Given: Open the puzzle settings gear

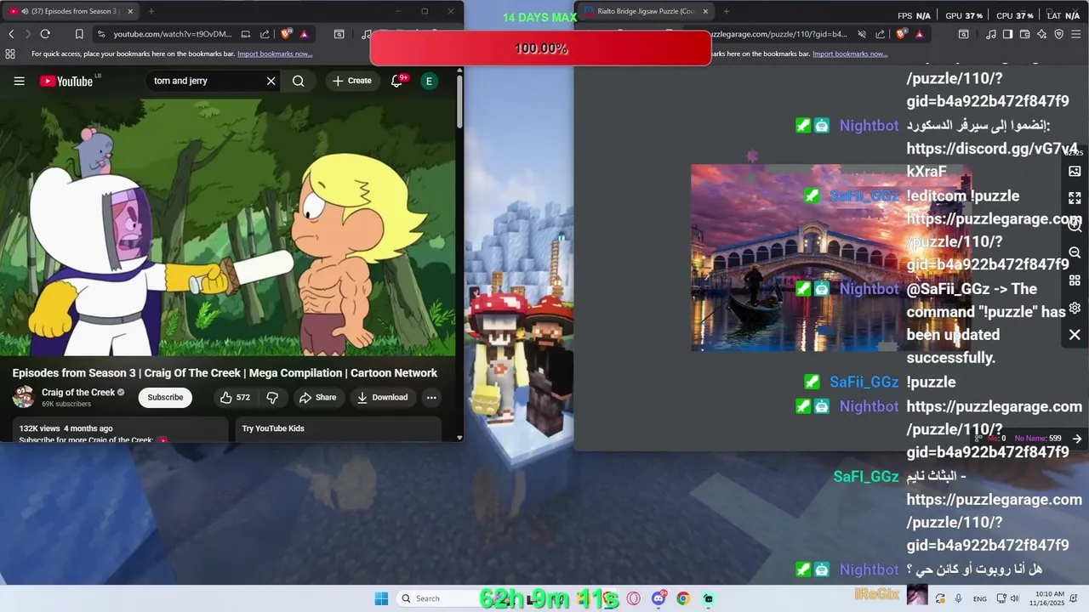Looking at the screenshot, I should point(1075,308).
